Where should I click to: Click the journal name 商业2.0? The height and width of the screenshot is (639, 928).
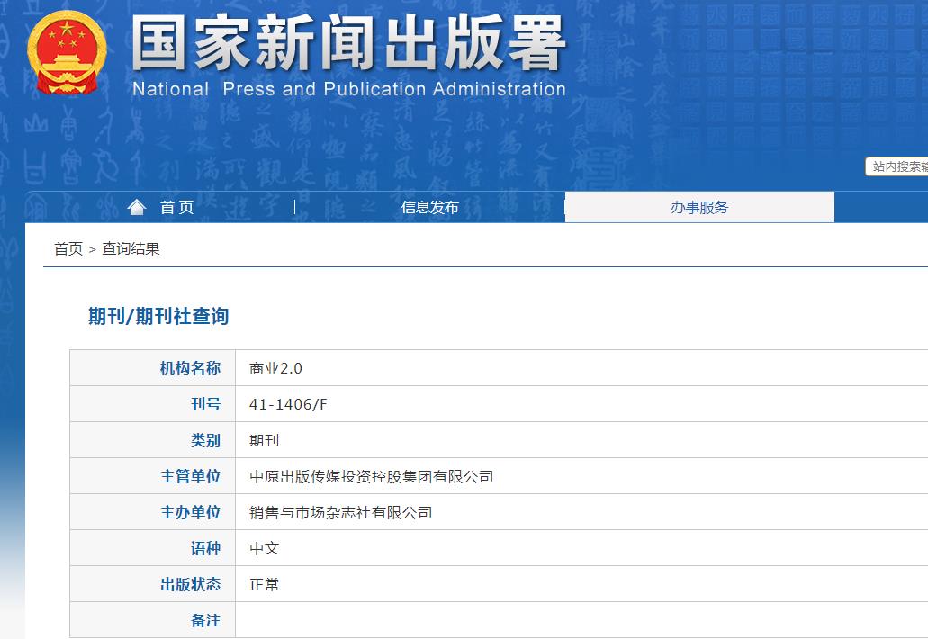click(x=274, y=367)
